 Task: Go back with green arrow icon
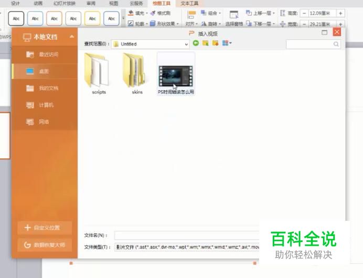click(196, 43)
